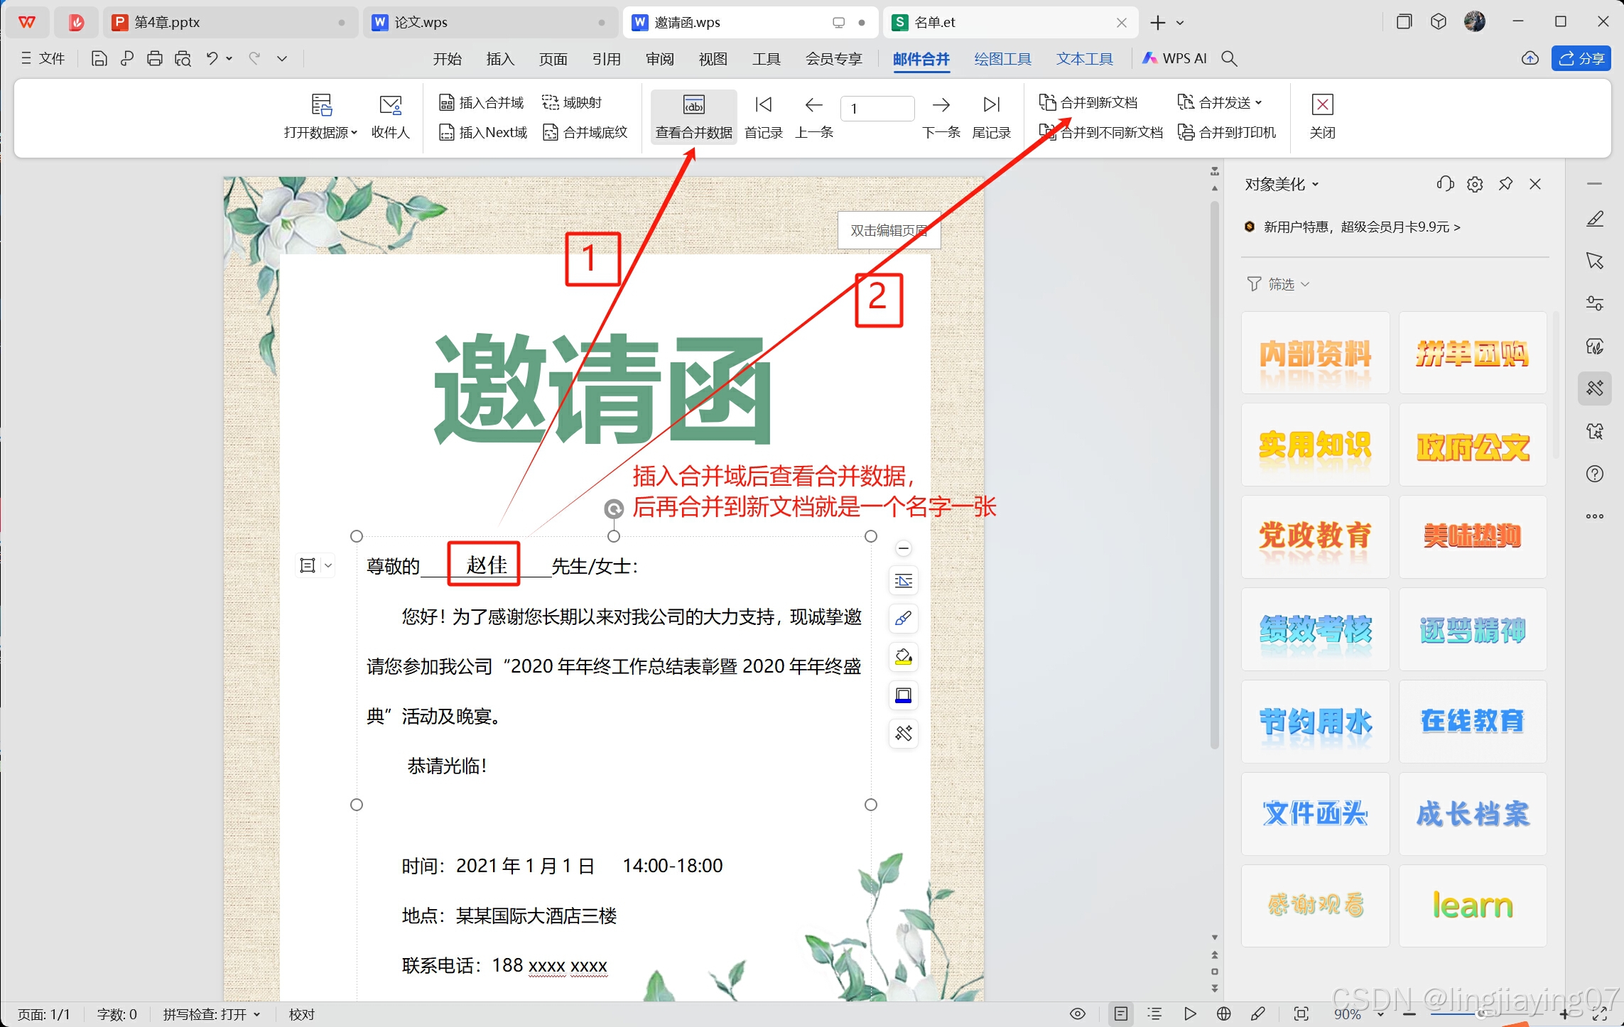Click the Open Data Source icon (打开数据源)
Image resolution: width=1624 pixels, height=1027 pixels.
click(321, 105)
